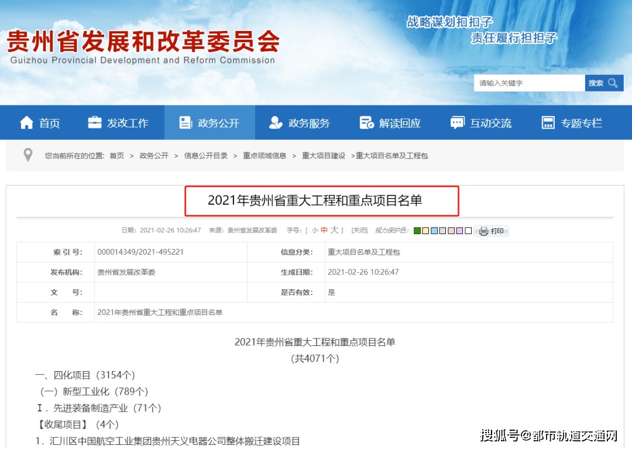Set the font size to 中
Screen dimensions: 632x449
pyautogui.click(x=324, y=231)
